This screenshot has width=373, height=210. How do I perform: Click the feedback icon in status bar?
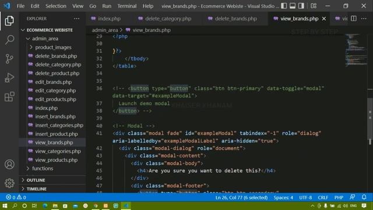tap(352, 197)
